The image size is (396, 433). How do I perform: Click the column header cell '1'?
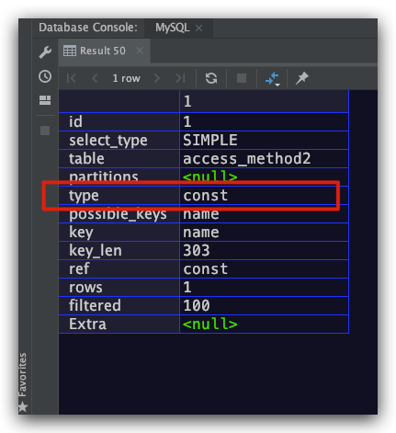264,101
